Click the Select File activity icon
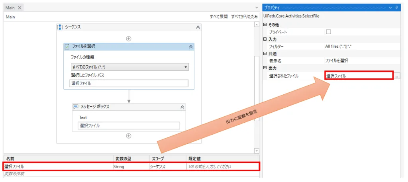 pyautogui.click(x=67, y=47)
